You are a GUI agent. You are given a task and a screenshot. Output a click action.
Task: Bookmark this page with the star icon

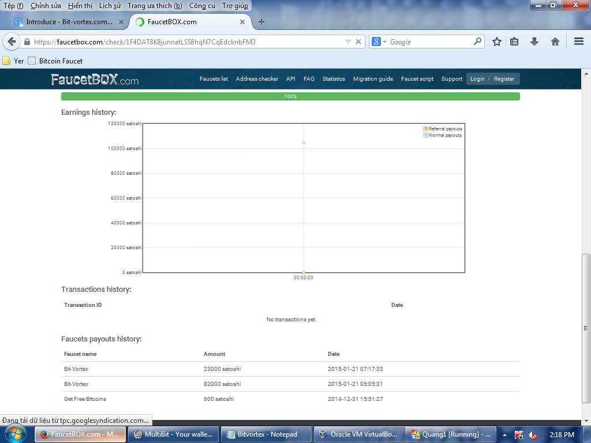[x=497, y=42]
